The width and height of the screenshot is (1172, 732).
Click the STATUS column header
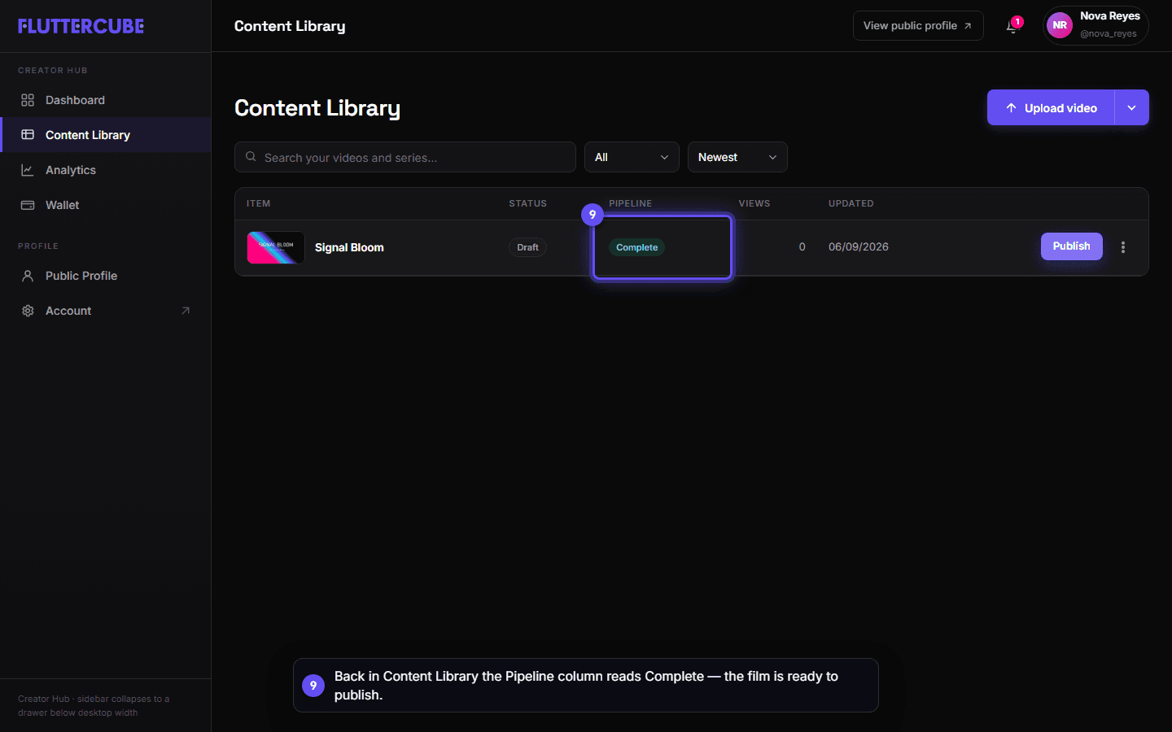coord(527,203)
